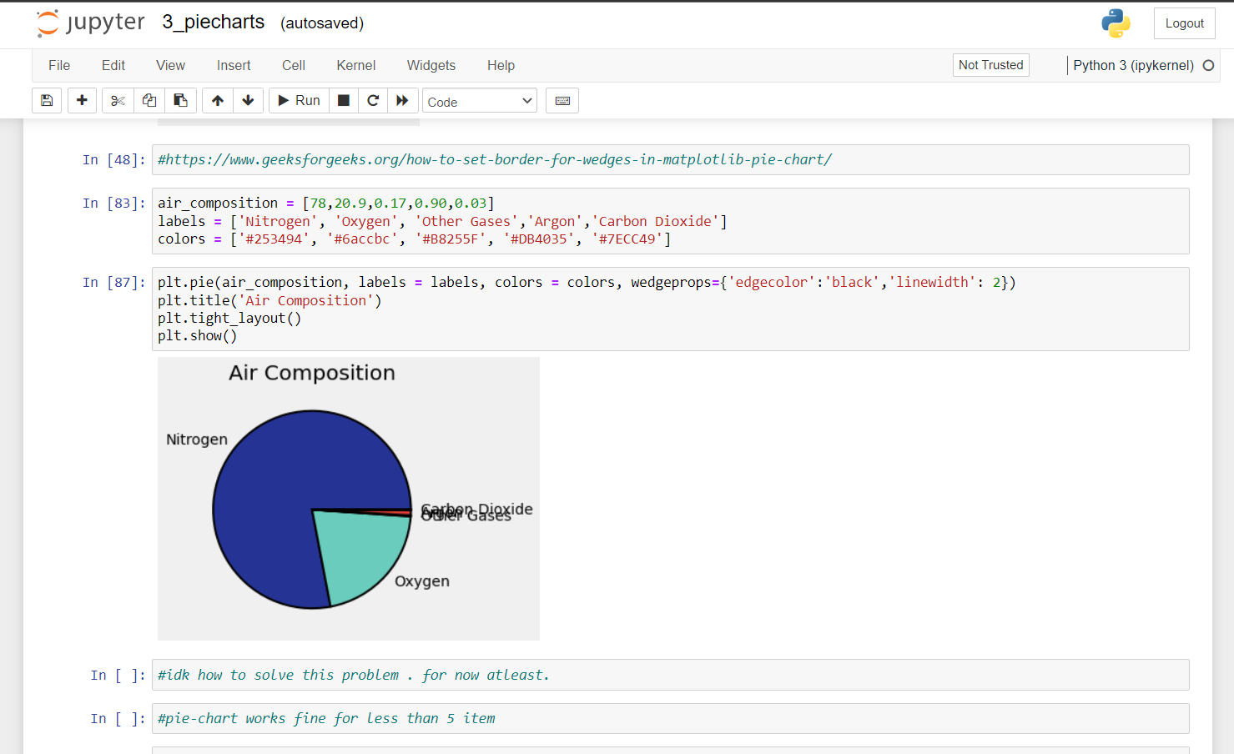Copy the selected cell using copy icon
This screenshot has height=754, width=1234.
[149, 100]
